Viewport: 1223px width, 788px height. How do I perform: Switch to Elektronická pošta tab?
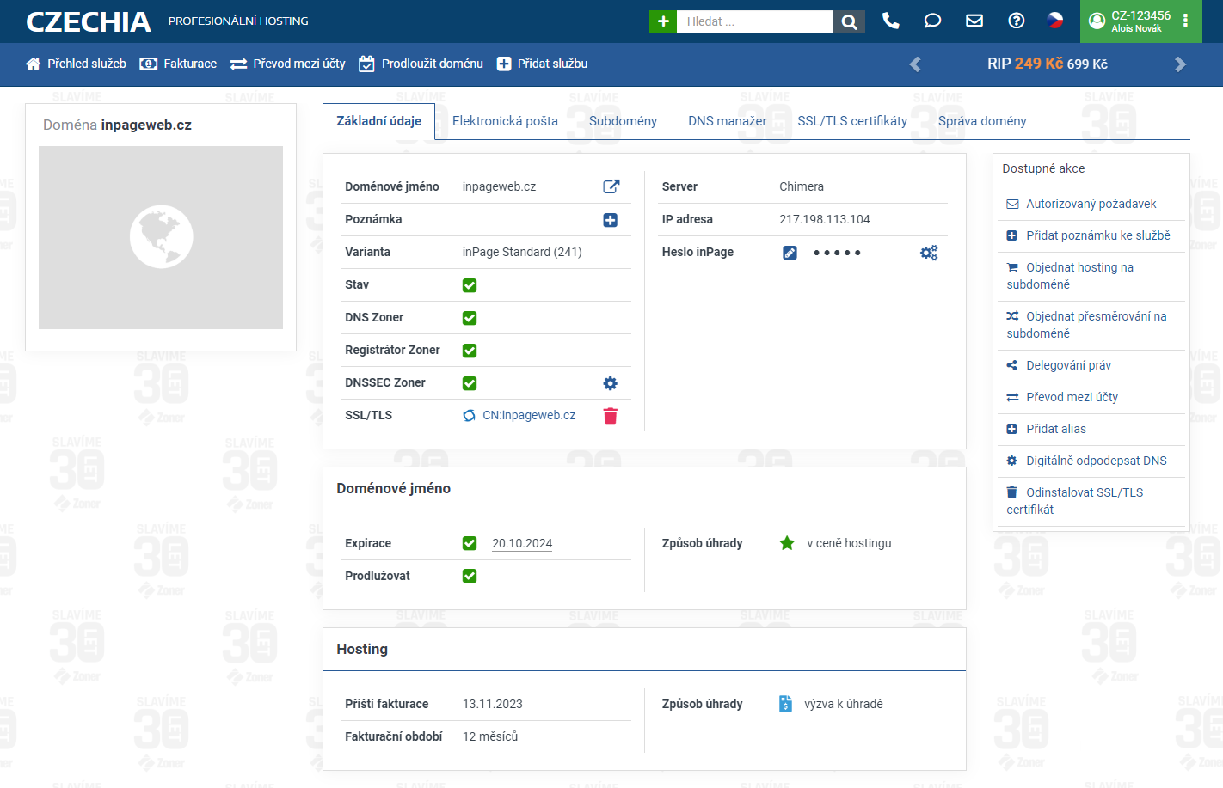505,121
